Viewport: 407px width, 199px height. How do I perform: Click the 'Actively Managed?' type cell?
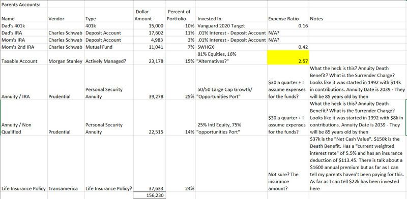[109, 57]
